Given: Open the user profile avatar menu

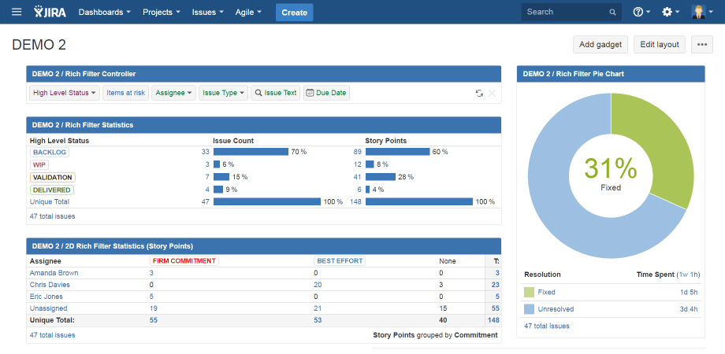Looking at the screenshot, I should pos(701,13).
